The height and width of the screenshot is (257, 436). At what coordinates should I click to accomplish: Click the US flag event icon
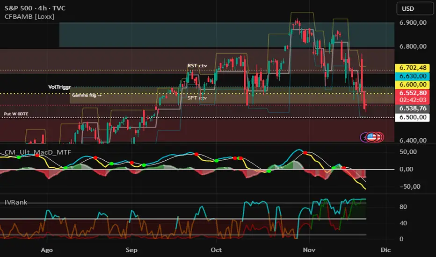coord(371,137)
